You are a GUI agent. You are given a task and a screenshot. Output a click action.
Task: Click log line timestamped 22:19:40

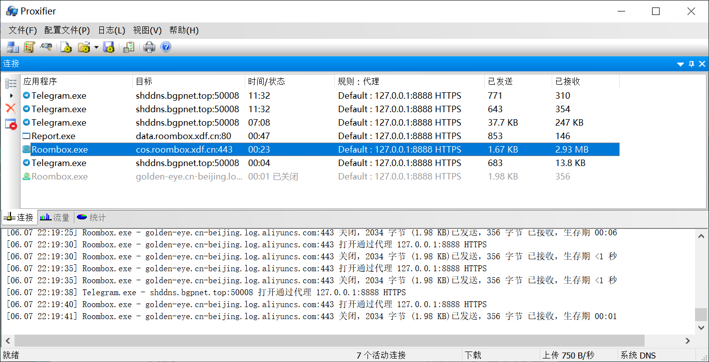point(246,305)
